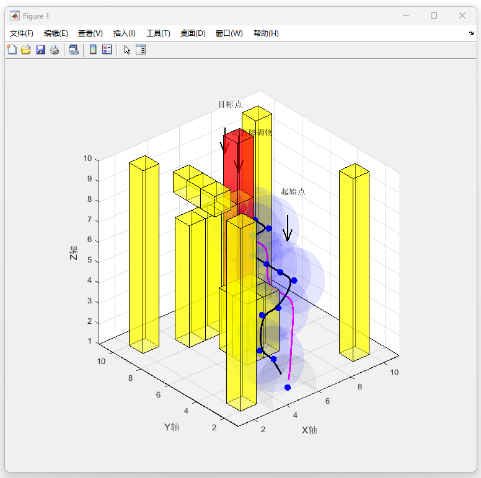Open the 插入(I) menu
481x478 pixels.
click(124, 33)
